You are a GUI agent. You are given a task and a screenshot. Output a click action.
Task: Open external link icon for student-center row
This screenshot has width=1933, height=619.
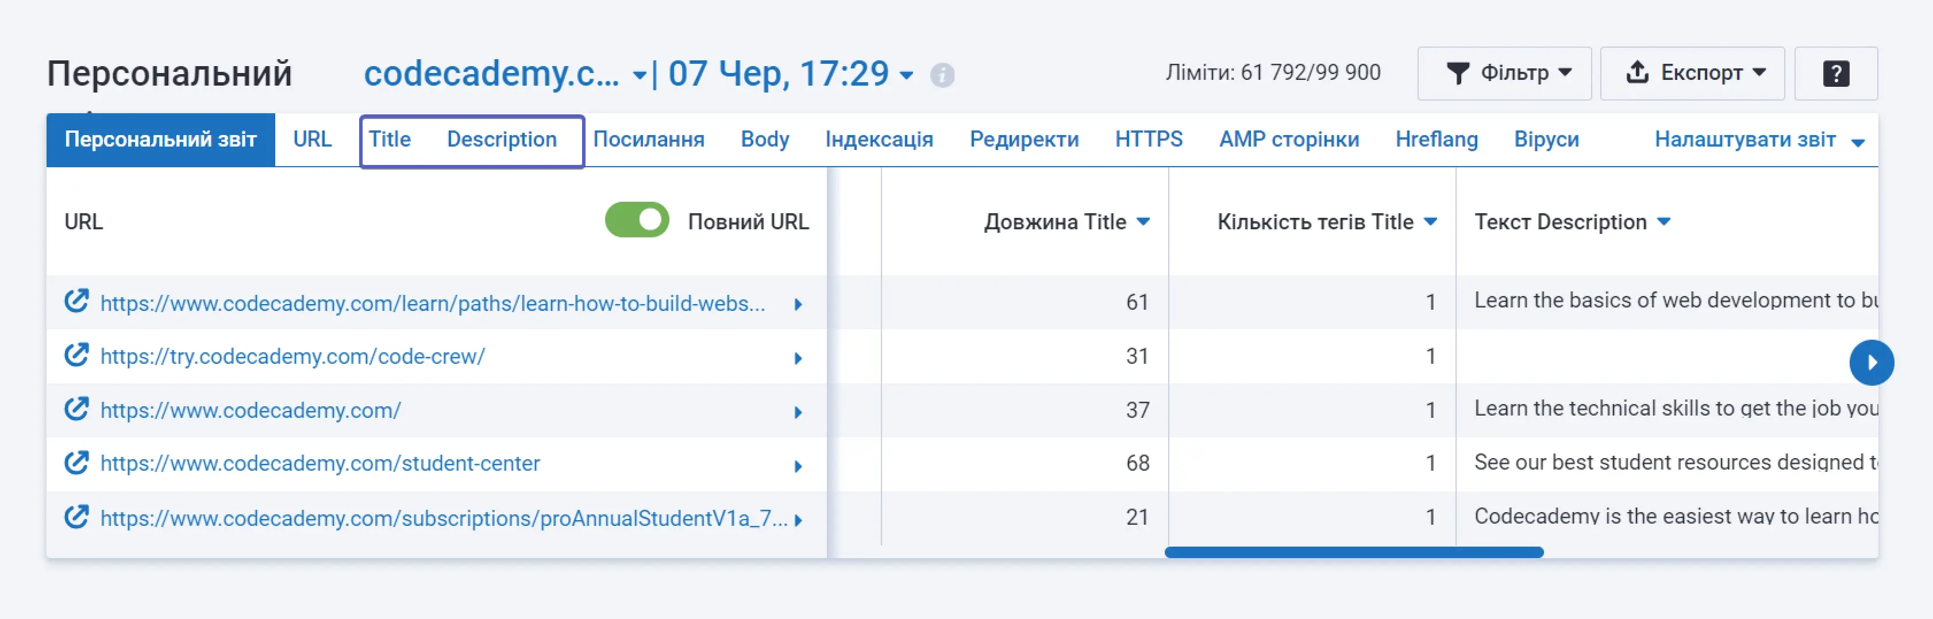[76, 463]
